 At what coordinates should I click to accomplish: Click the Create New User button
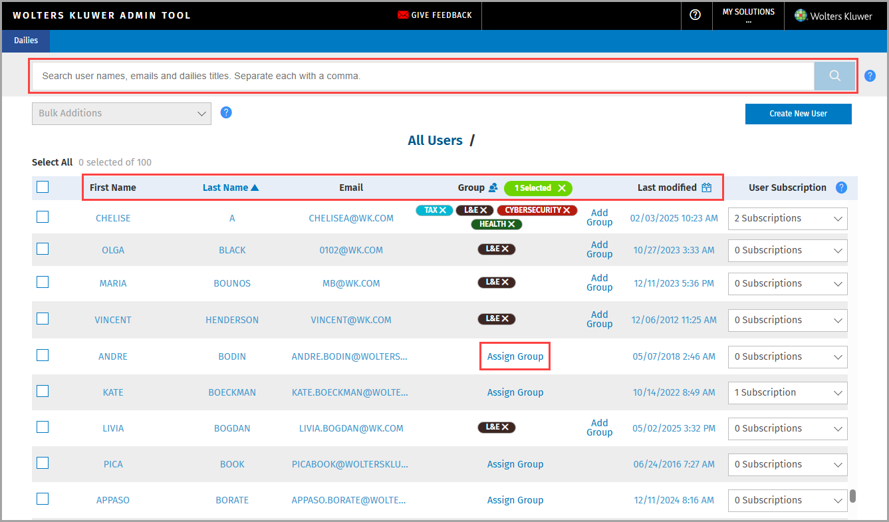click(x=799, y=114)
